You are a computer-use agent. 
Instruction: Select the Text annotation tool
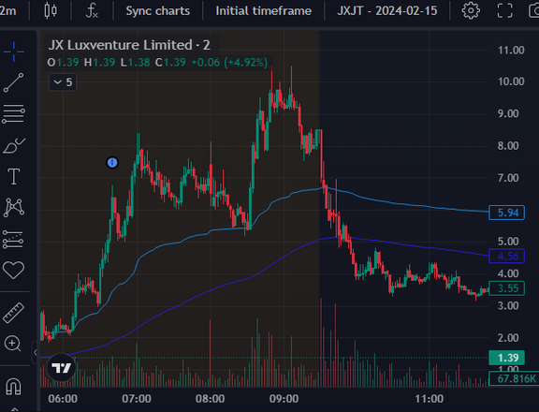pos(14,176)
